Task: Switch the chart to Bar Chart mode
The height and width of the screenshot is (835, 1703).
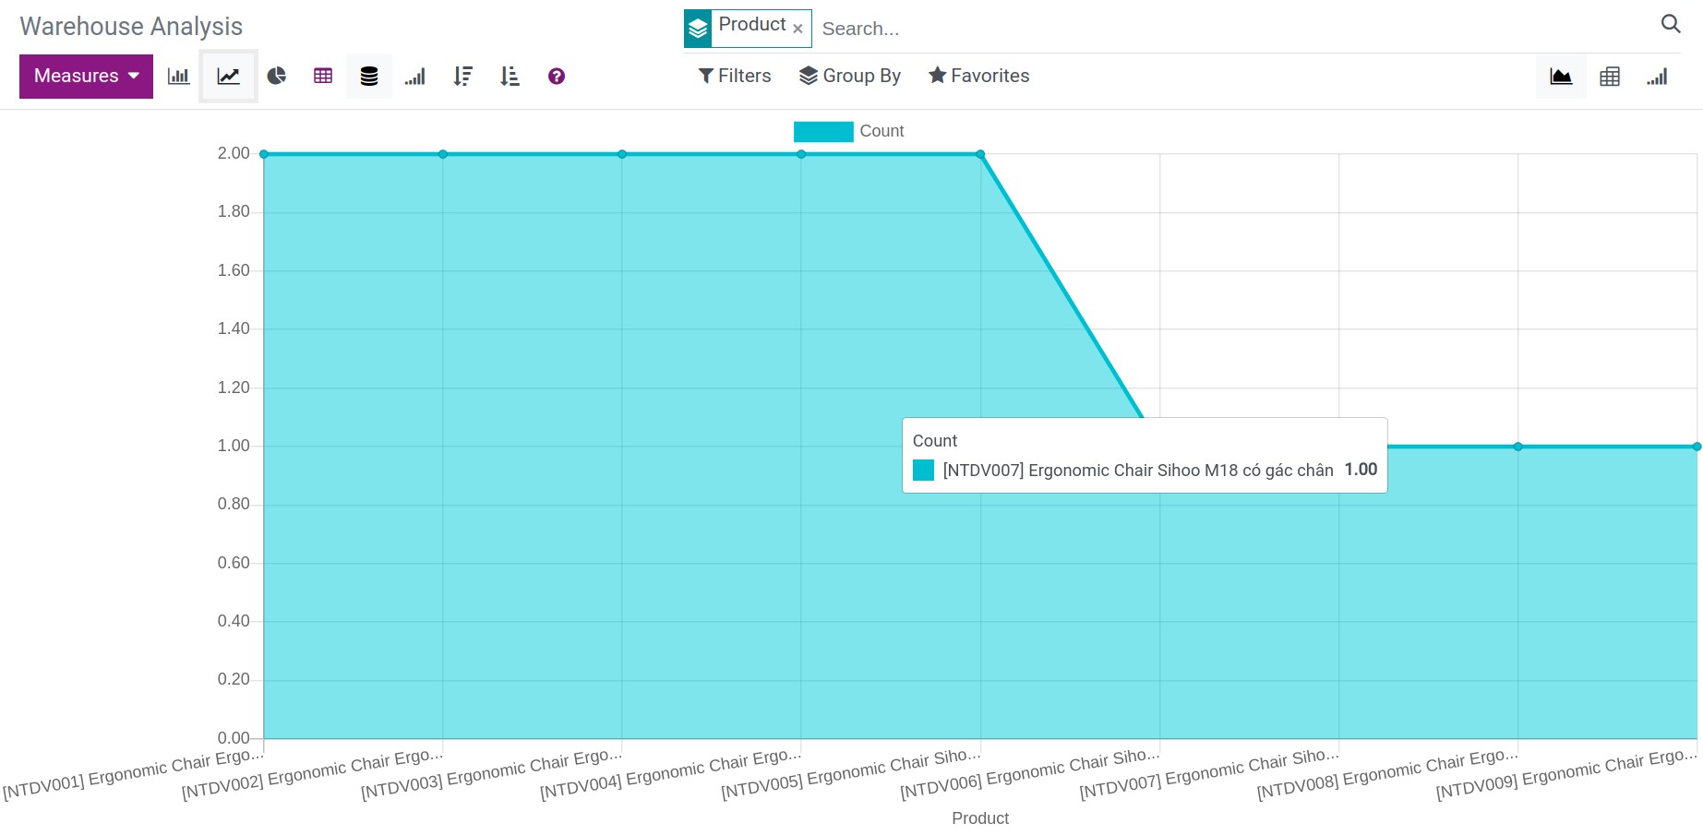Action: coord(178,76)
